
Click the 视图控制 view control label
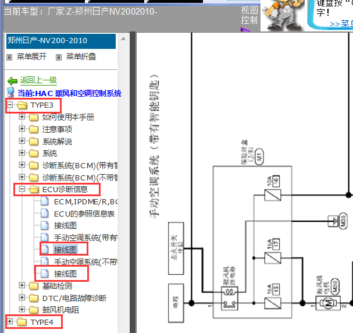pyautogui.click(x=249, y=15)
